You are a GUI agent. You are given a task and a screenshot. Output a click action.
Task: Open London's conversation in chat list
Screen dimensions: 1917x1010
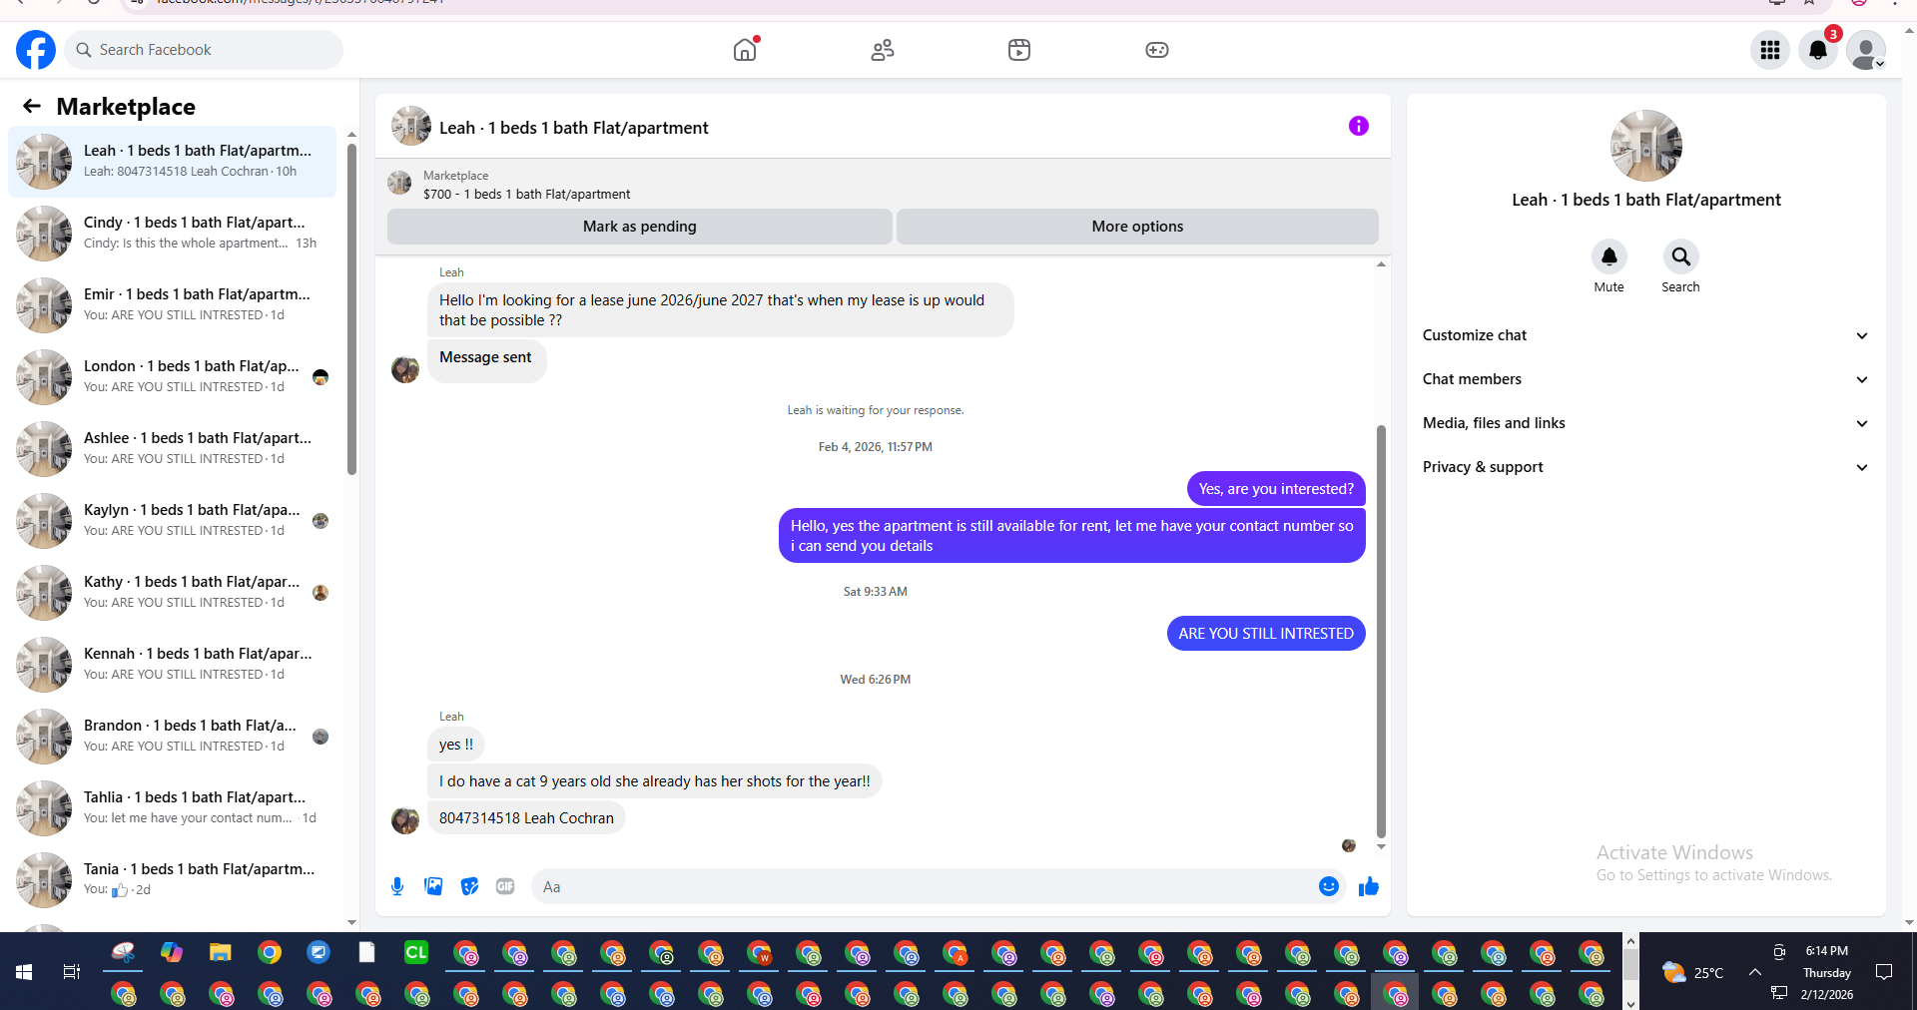point(173,377)
